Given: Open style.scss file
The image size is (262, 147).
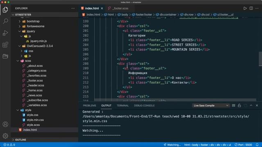Looking at the screenshot, I should (33, 125).
